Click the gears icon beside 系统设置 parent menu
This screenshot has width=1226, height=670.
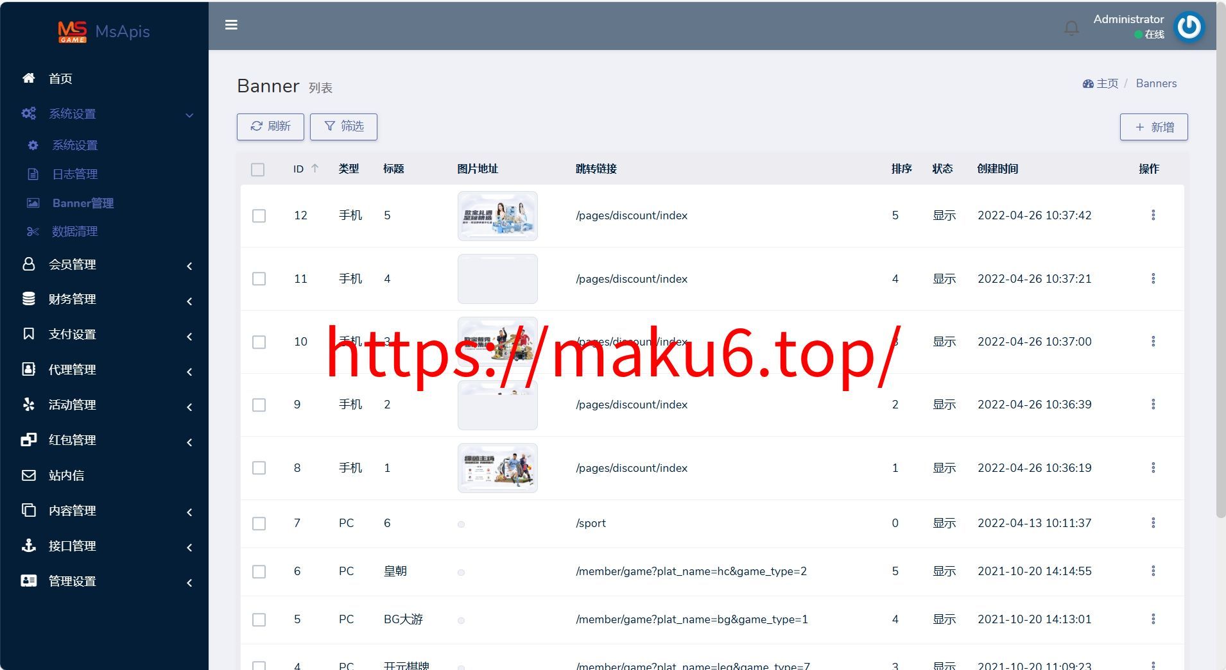click(28, 113)
